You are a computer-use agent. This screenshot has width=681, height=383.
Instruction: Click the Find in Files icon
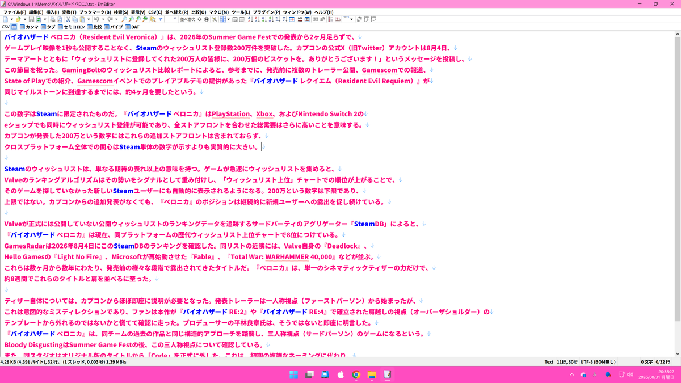click(x=153, y=19)
